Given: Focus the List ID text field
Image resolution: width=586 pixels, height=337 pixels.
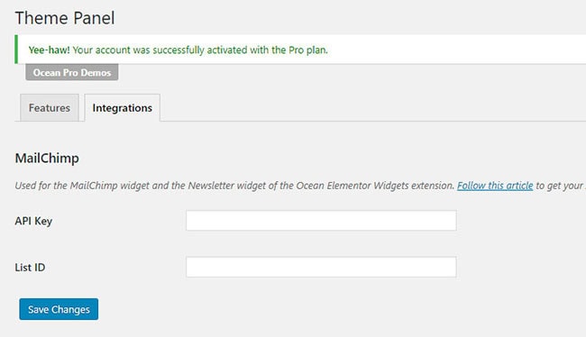Looking at the screenshot, I should pos(321,267).
